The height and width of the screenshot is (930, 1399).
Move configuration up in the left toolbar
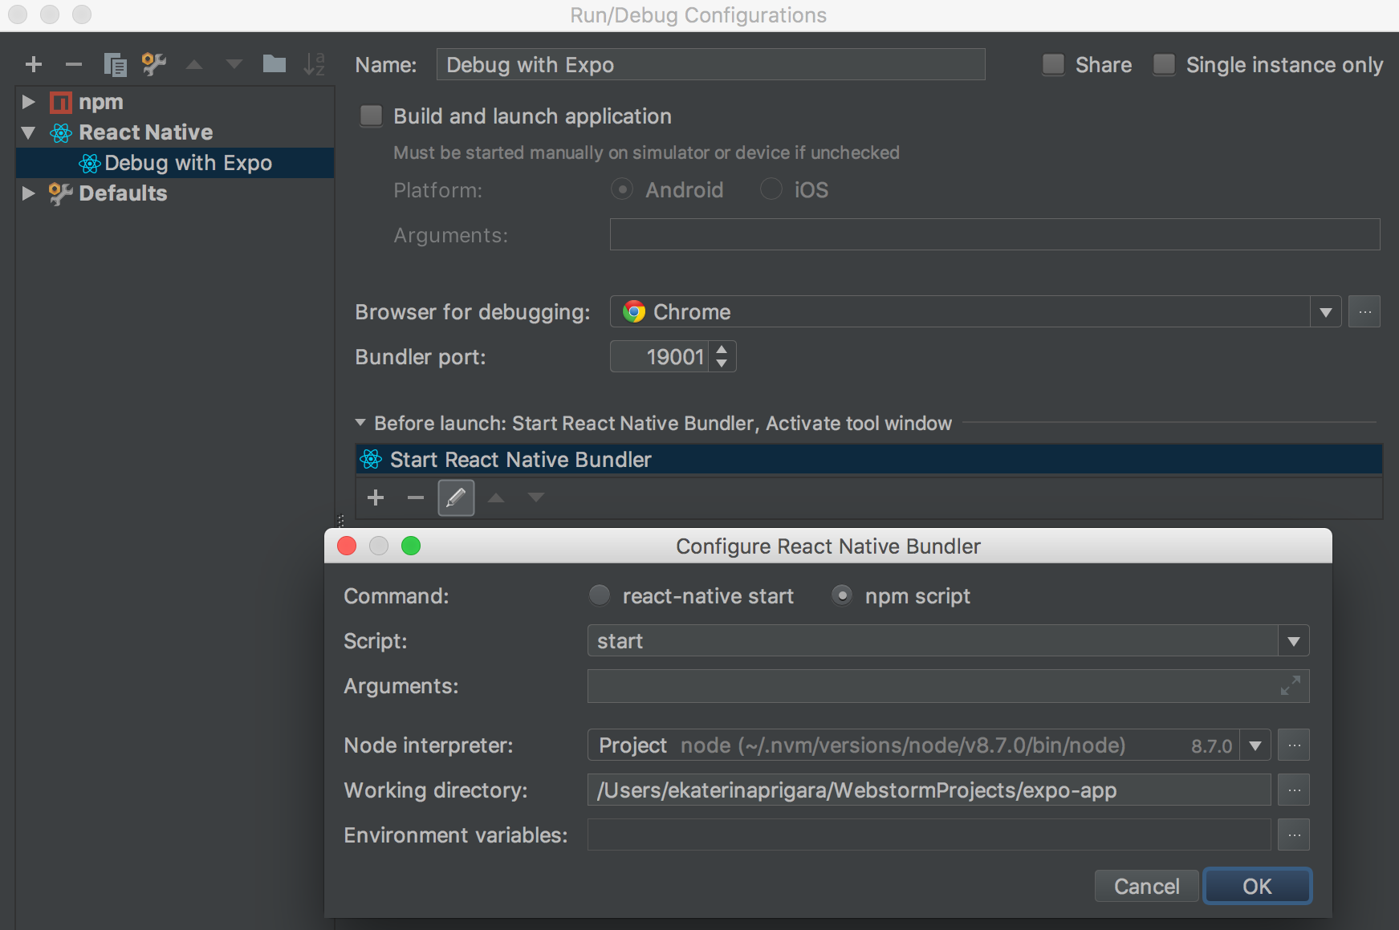coord(194,64)
